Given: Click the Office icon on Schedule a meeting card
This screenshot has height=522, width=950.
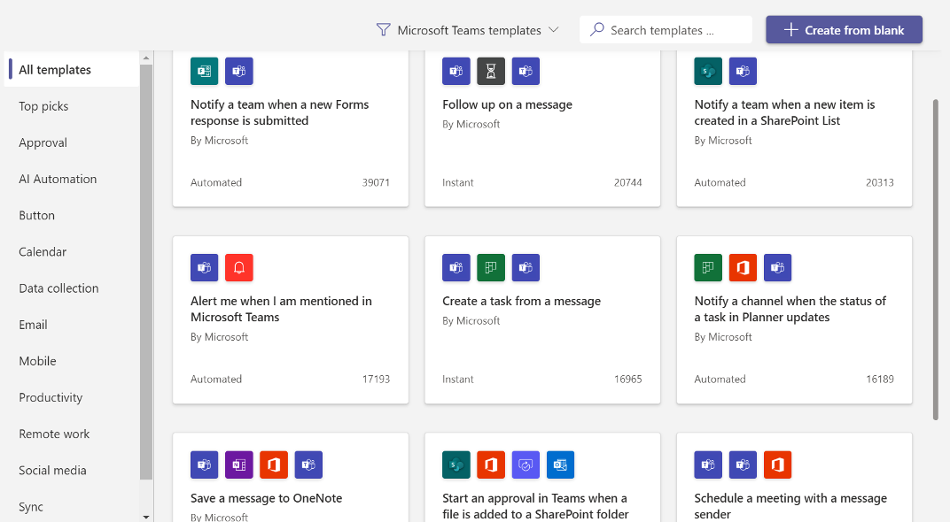Looking at the screenshot, I should click(x=777, y=464).
